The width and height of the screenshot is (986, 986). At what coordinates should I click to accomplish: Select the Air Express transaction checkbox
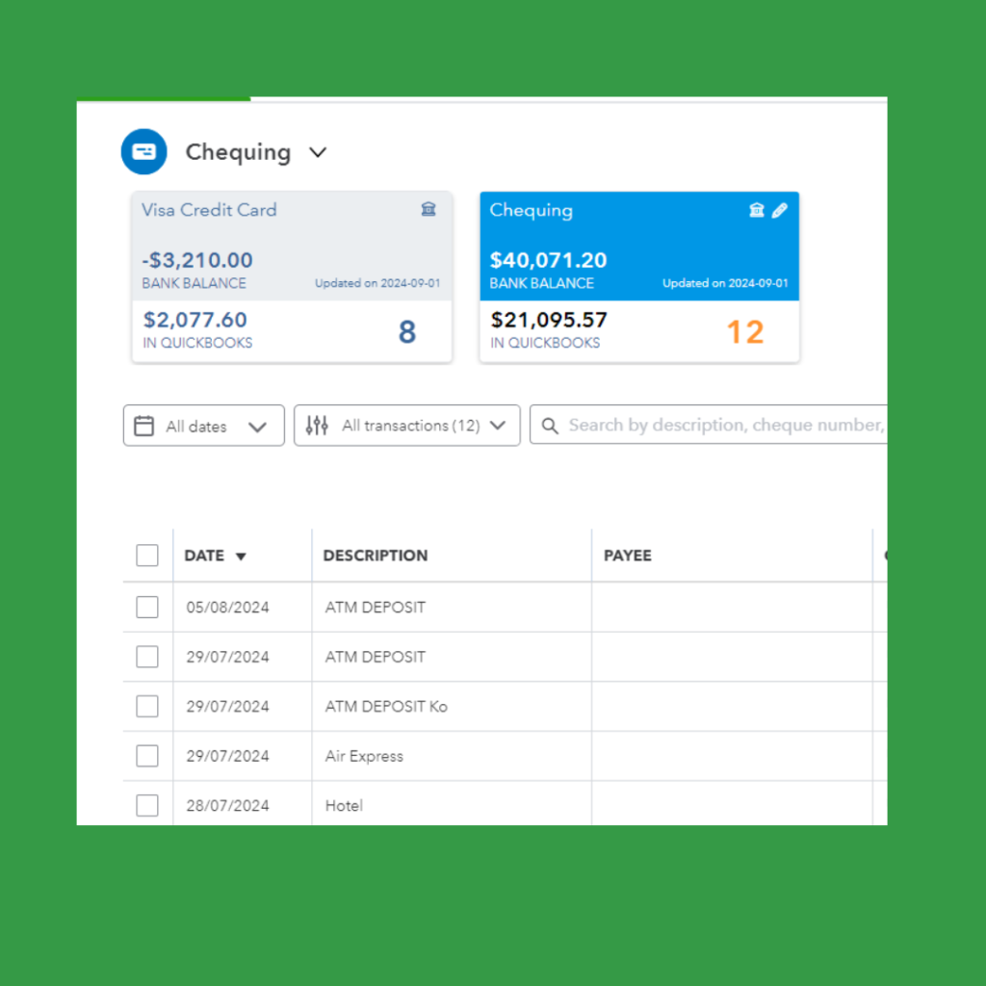tap(147, 756)
